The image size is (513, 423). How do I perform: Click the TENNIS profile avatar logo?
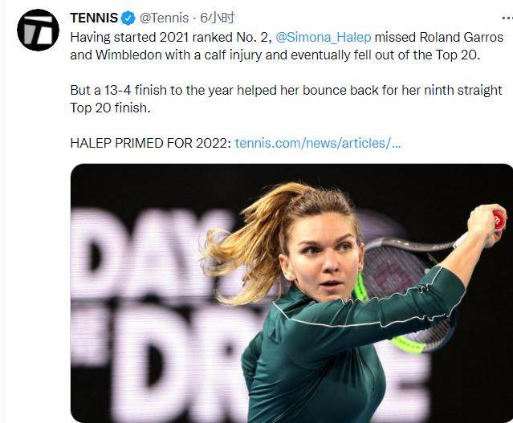(x=38, y=31)
